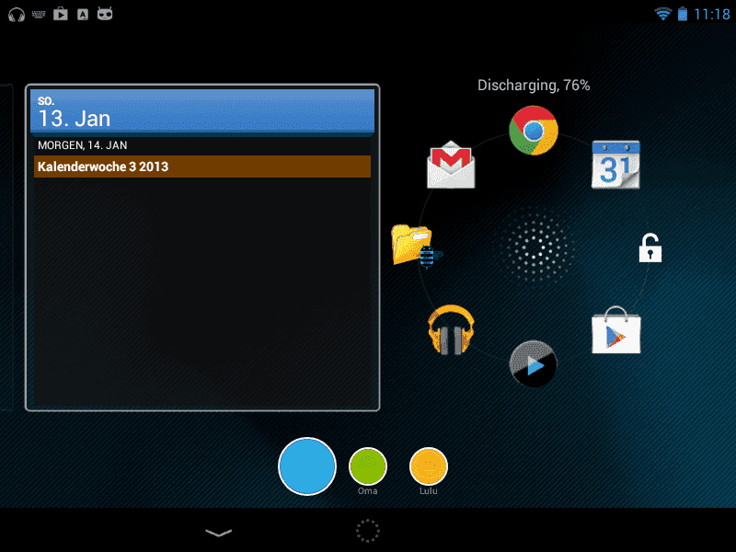Tap the dotted circle home button
The image size is (736, 552).
367,531
